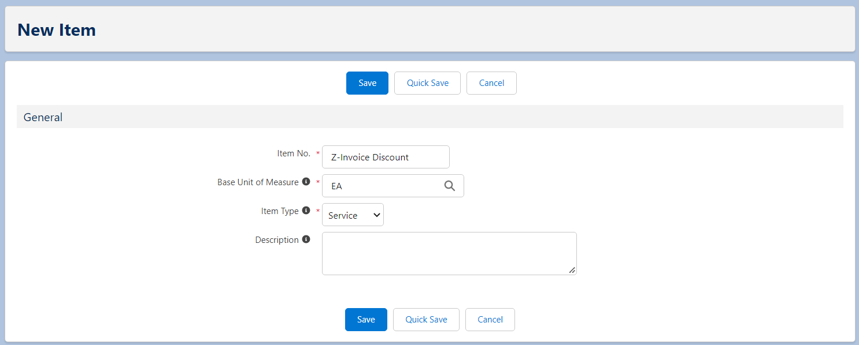Viewport: 859px width, 345px height.
Task: Click the New Item page title
Action: 57,29
